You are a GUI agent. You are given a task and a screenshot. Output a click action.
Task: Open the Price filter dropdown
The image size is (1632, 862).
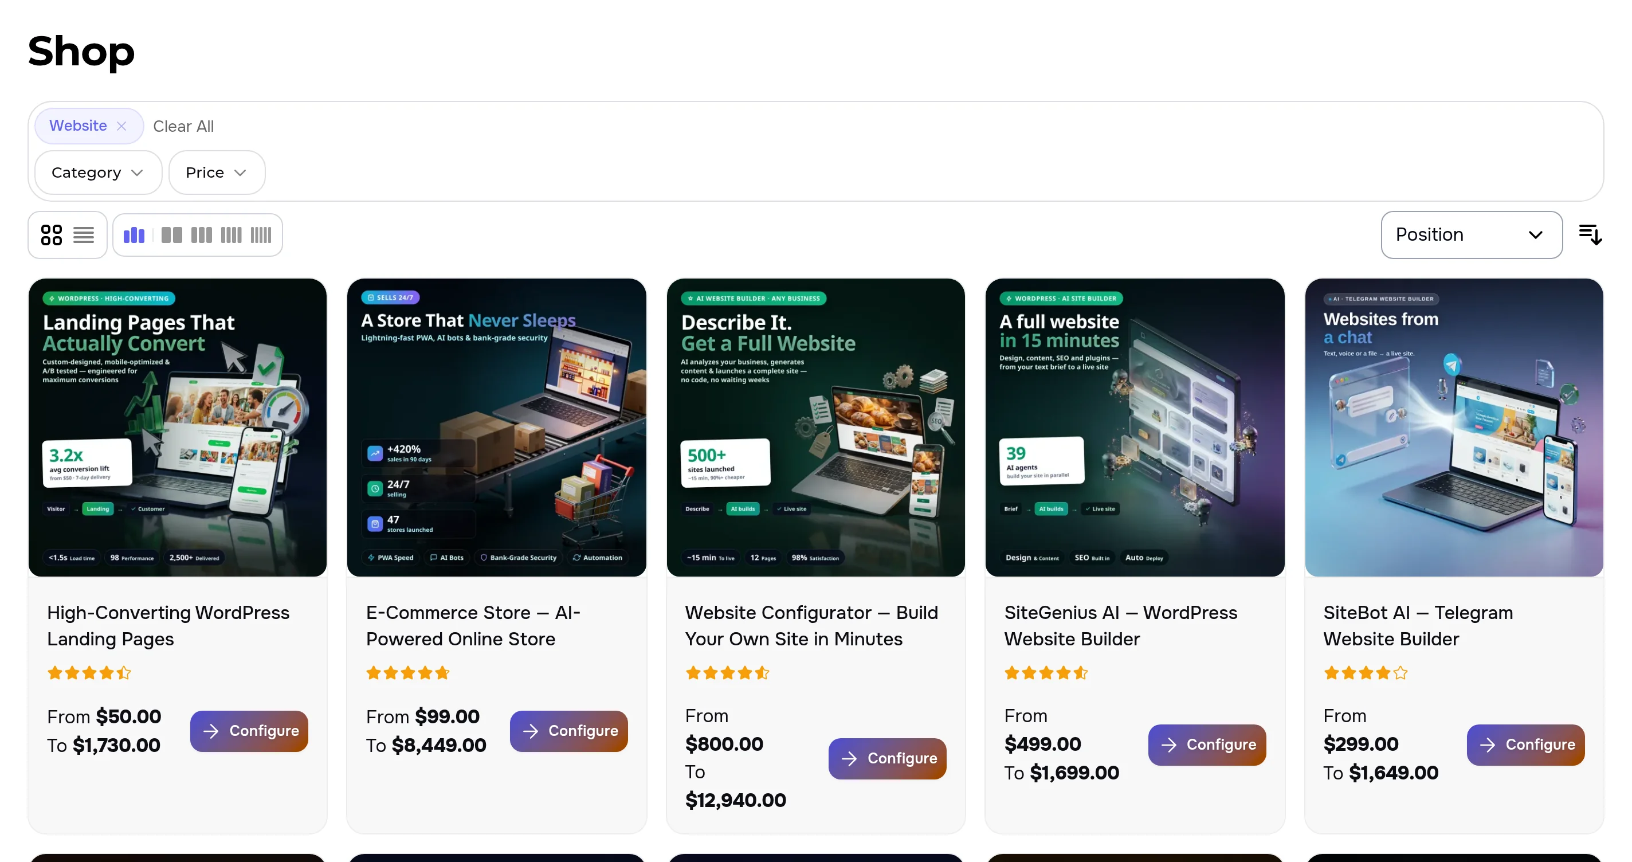click(x=217, y=173)
